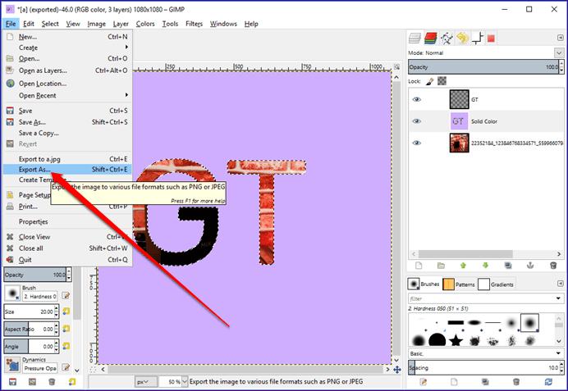
Task: Raise the layer with green up arrow
Action: pos(463,266)
